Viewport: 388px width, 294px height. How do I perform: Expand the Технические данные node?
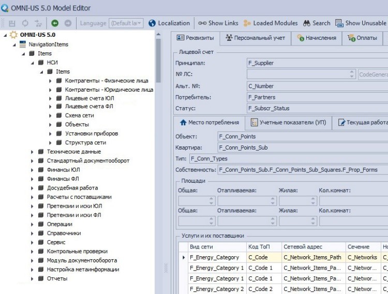click(32, 152)
